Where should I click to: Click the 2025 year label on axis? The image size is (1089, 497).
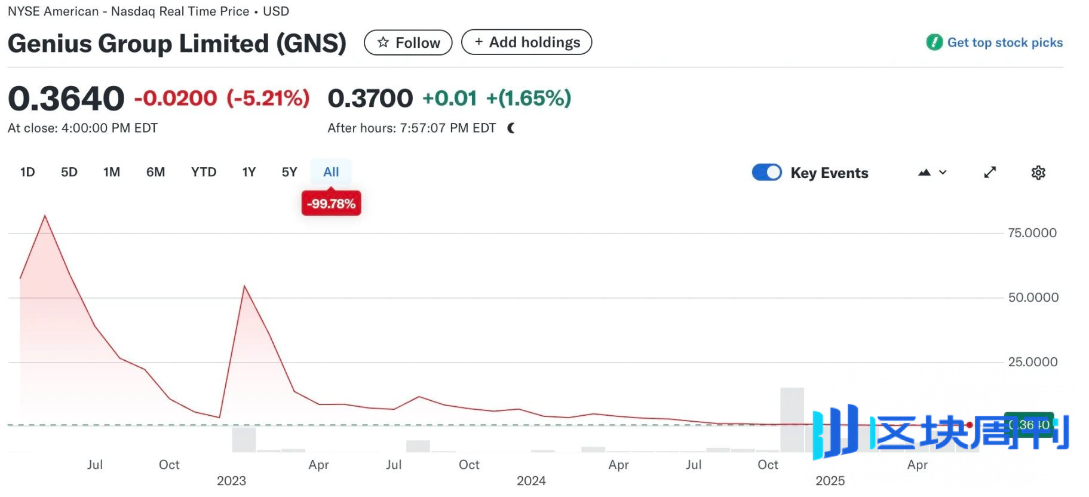pos(830,481)
